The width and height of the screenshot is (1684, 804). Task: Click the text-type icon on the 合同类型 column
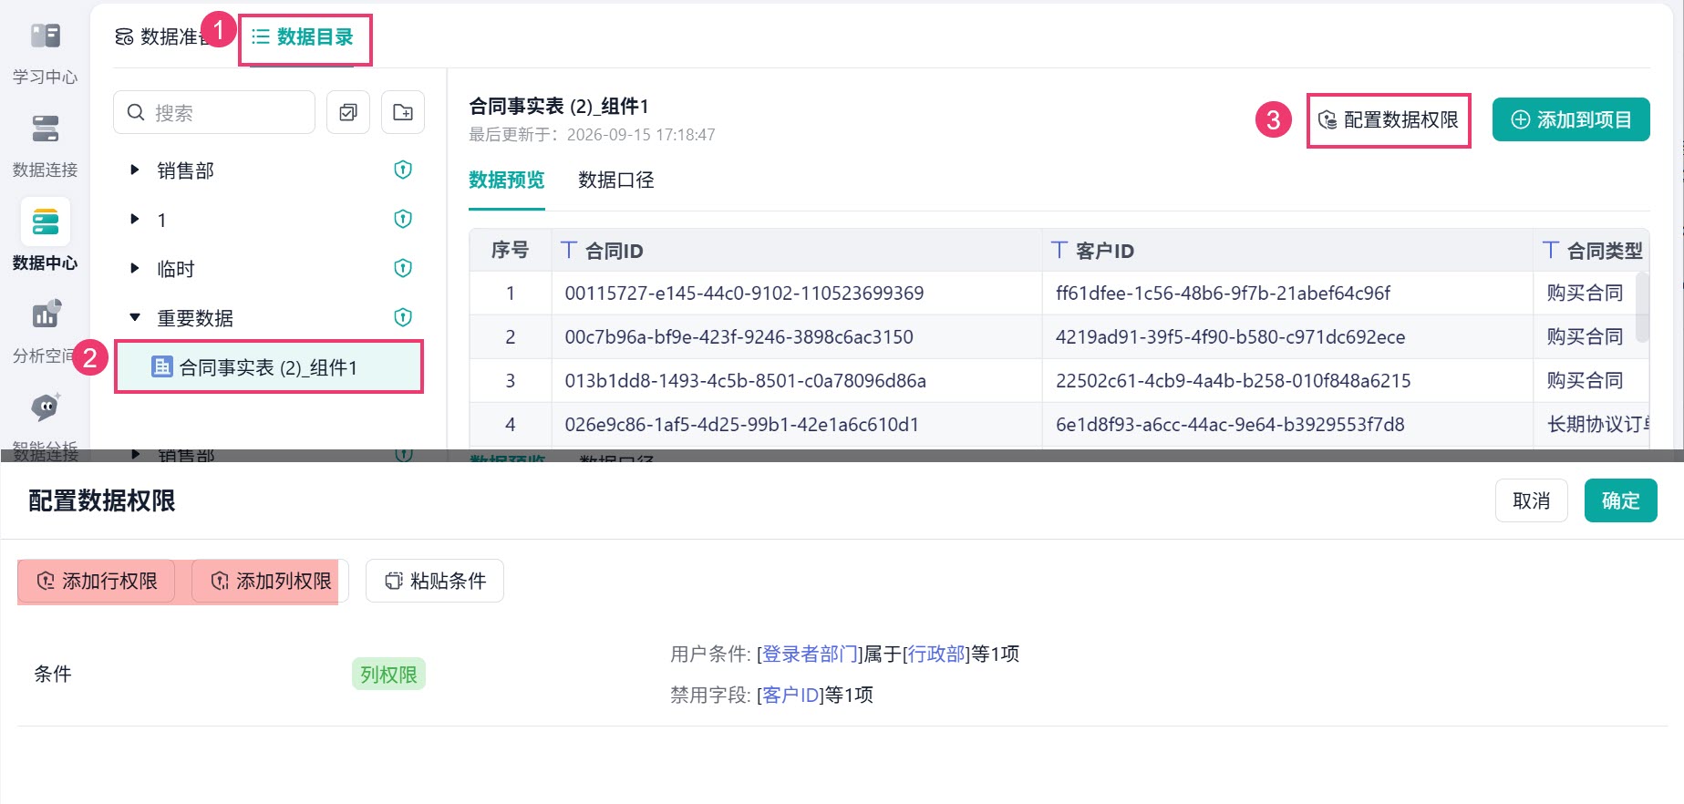(1551, 250)
